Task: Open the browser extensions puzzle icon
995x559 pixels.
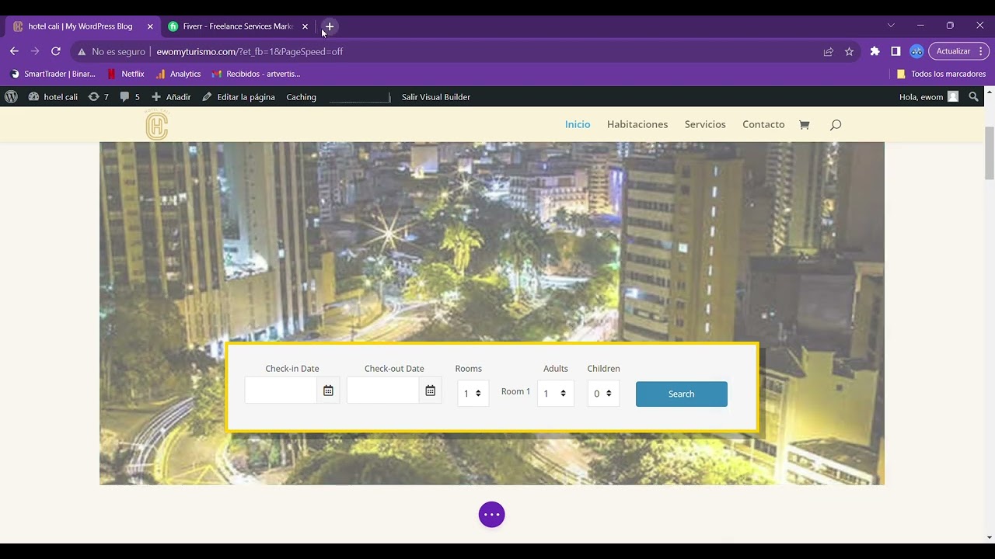Action: pyautogui.click(x=875, y=51)
